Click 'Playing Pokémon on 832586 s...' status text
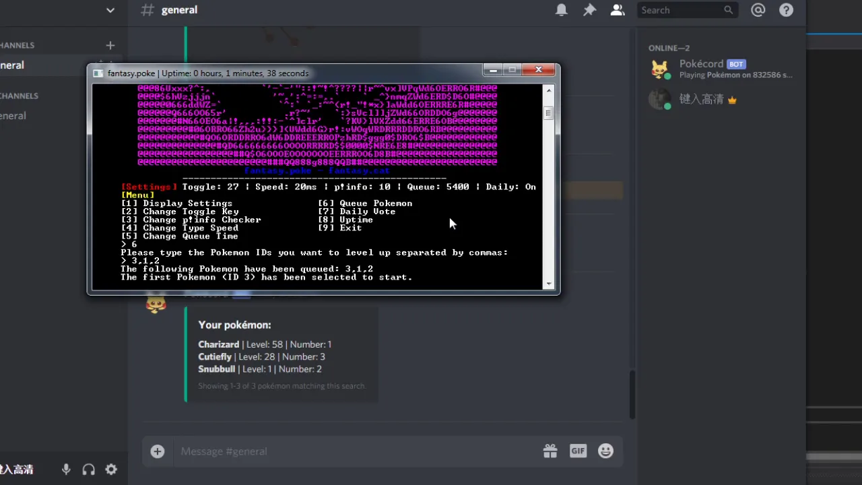Screen dimensions: 862x485 pos(736,75)
